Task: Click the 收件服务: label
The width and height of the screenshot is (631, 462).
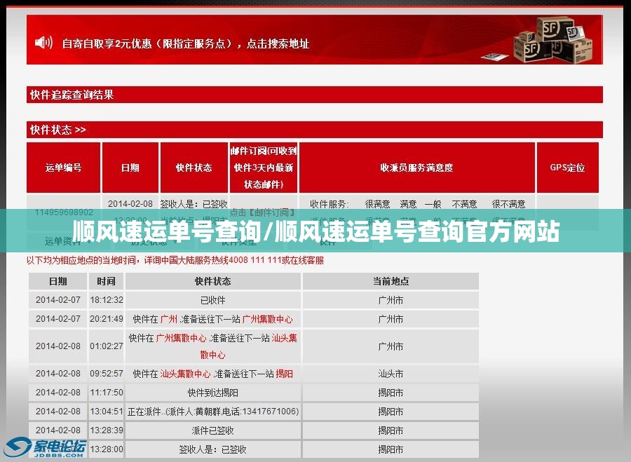Action: click(x=330, y=204)
